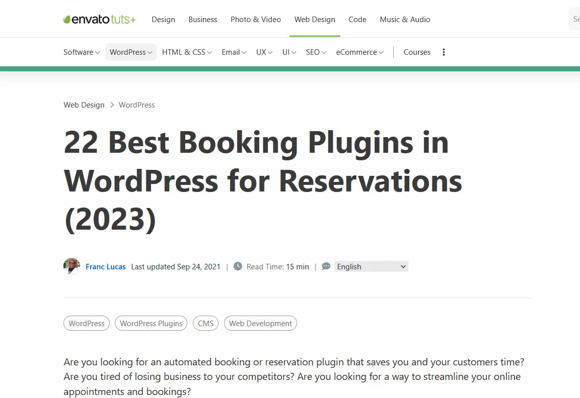Expand the Software dropdown
The image size is (580, 398).
82,52
